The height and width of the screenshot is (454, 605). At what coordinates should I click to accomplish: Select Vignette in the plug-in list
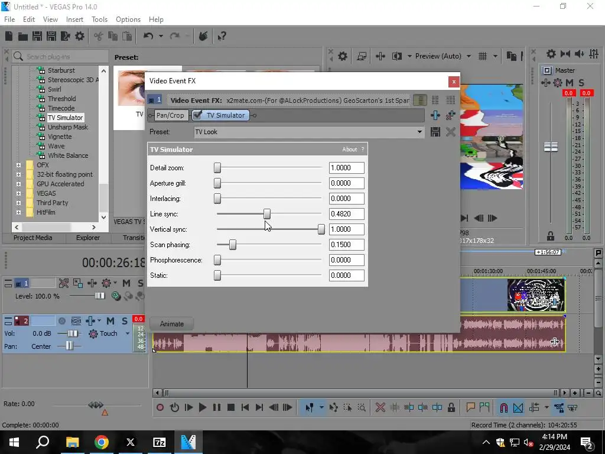coord(60,137)
